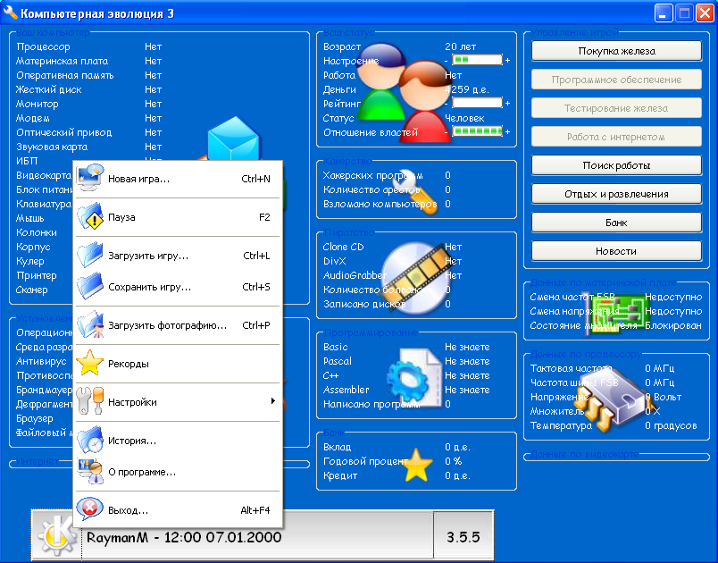
Task: Click the Settings tools icon
Action: (89, 402)
